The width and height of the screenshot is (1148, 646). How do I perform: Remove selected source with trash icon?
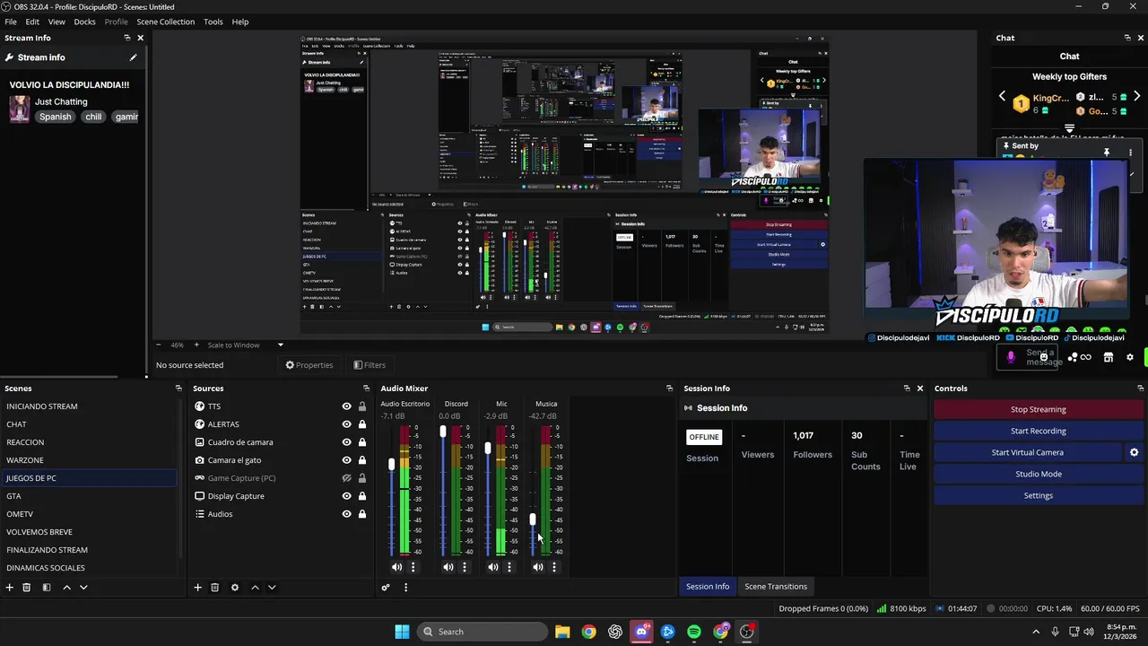tap(215, 588)
